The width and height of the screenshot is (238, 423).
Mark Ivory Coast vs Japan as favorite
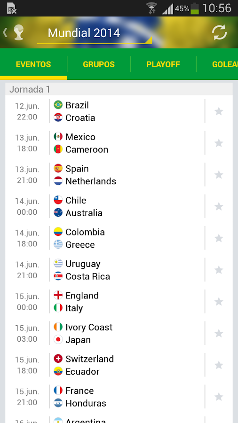(x=219, y=333)
